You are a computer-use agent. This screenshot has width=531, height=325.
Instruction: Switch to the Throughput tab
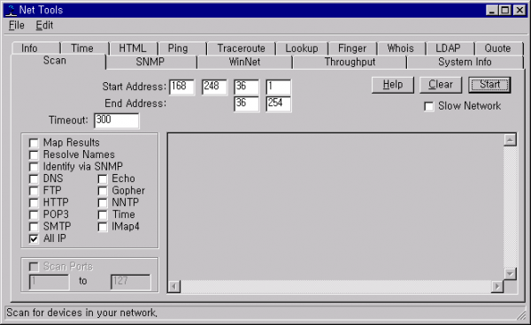[350, 62]
